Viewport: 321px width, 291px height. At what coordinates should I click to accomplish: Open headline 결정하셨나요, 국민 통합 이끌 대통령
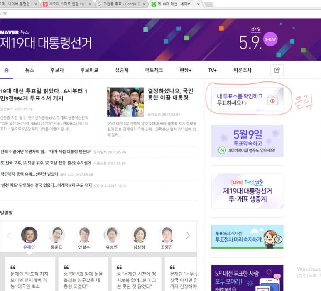[170, 94]
